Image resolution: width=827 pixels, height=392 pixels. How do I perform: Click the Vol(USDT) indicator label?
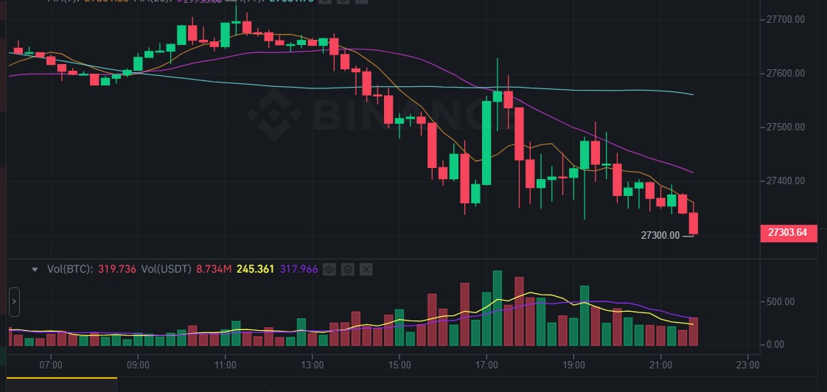pos(166,270)
